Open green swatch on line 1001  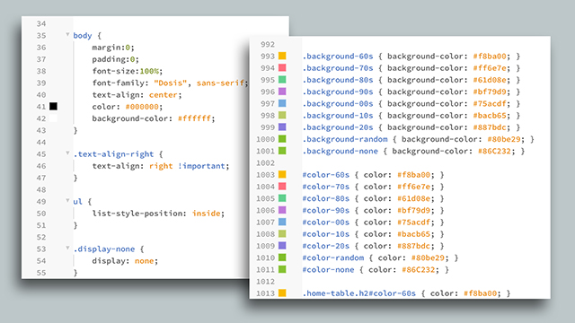pyautogui.click(x=282, y=151)
